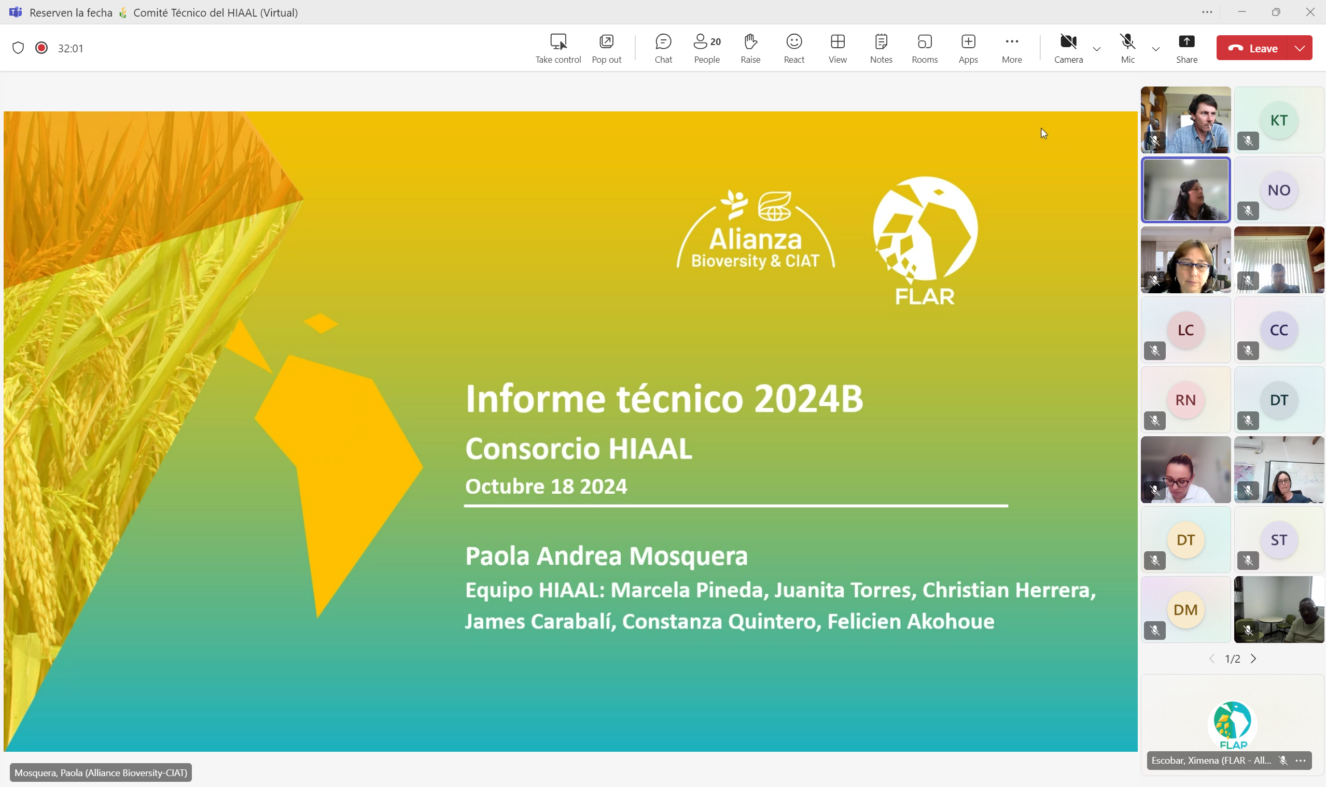This screenshot has width=1326, height=787.
Task: Click the Alianza Bioversity & CIAT logo
Action: click(x=756, y=230)
